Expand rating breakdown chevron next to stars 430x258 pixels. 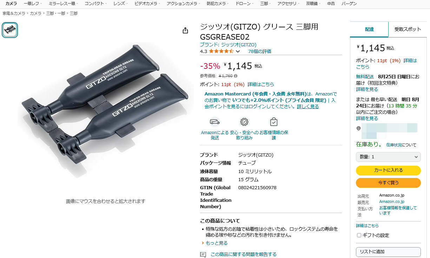238,52
